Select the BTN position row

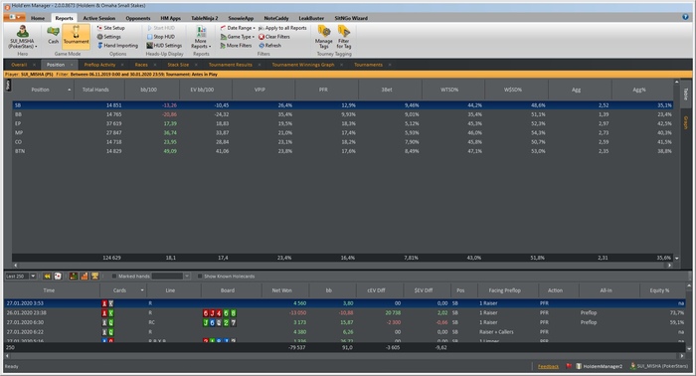point(342,151)
